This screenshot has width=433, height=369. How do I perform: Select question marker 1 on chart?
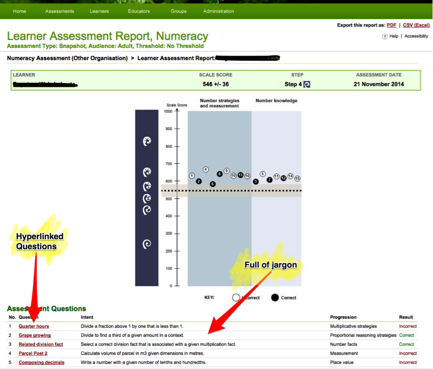coord(192,176)
